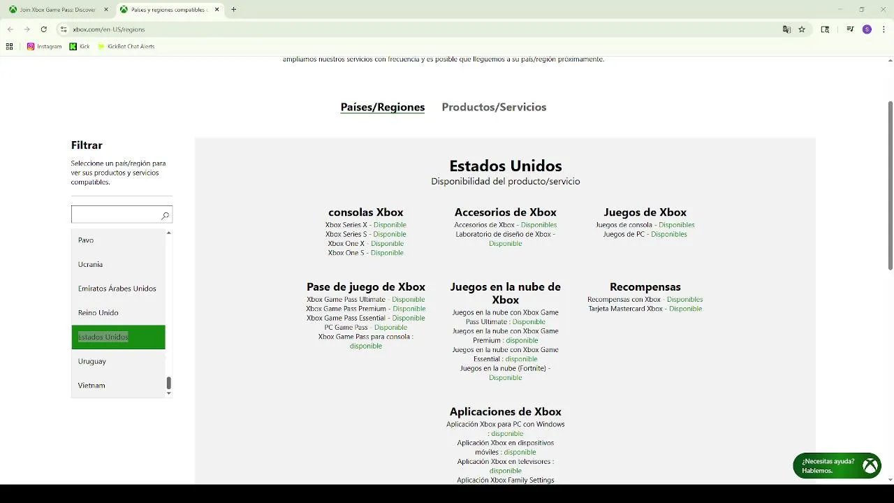
Task: Click the filter search magnifier icon
Action: (165, 215)
